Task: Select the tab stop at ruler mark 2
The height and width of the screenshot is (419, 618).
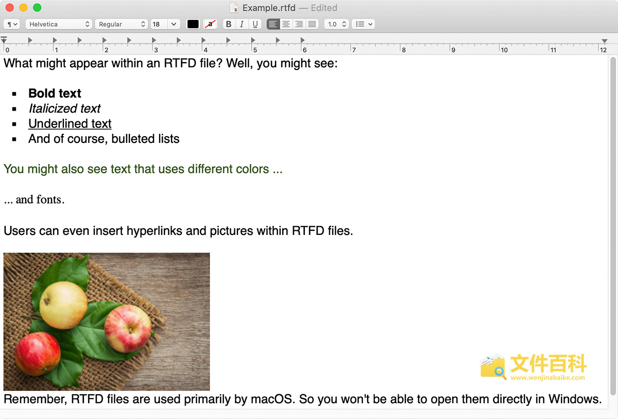Action: 105,40
